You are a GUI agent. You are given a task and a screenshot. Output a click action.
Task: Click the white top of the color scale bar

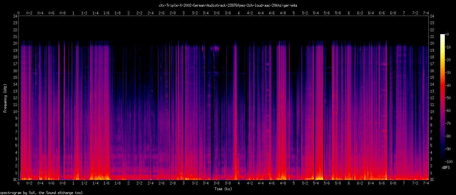[x=443, y=36]
